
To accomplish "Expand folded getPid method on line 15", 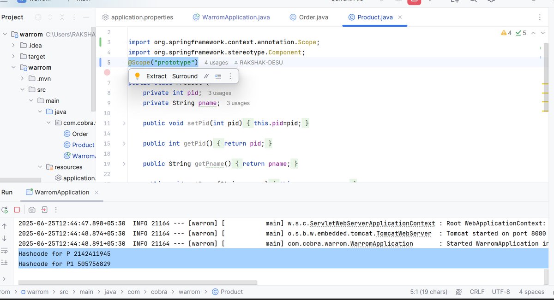I will [x=124, y=143].
